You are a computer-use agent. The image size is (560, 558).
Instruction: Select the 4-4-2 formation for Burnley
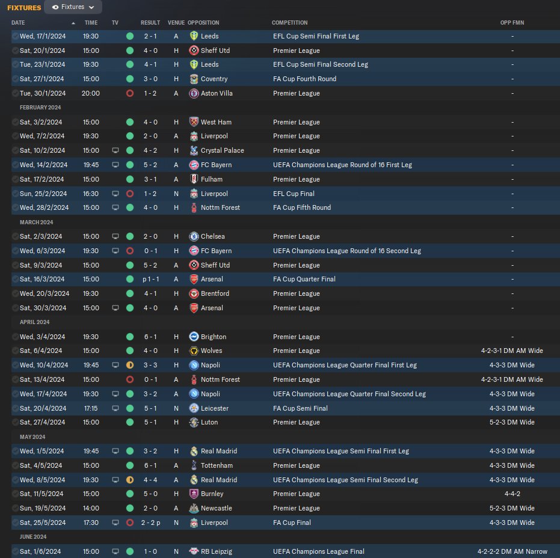point(512,494)
